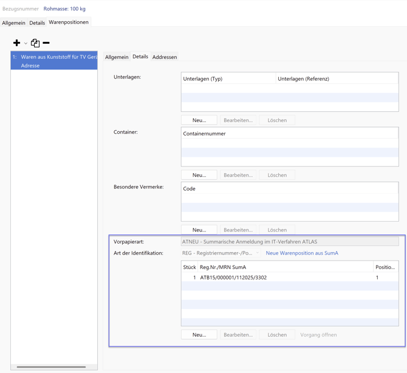
Task: Select the Warenpositionen tab
Action: 69,22
